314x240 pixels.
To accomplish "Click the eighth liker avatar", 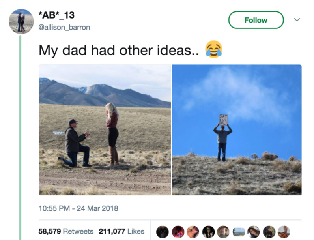I will tap(269, 232).
